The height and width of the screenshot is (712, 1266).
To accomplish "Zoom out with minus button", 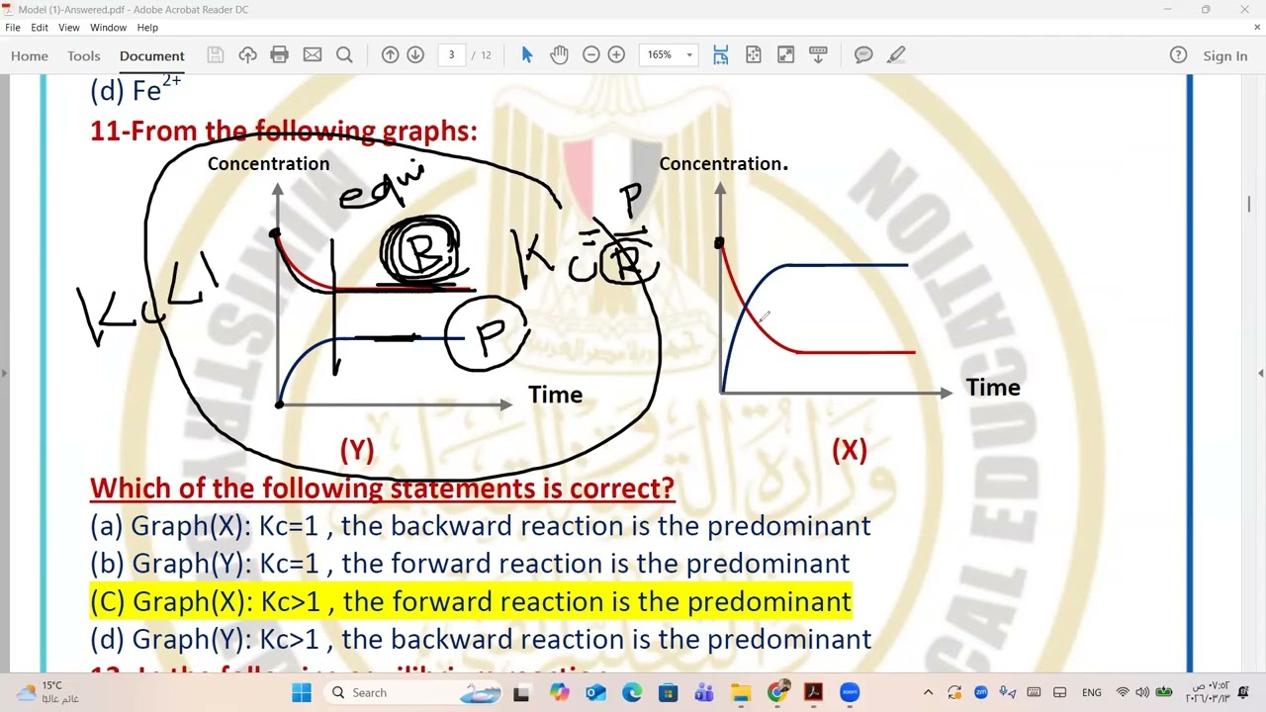I will coord(591,55).
